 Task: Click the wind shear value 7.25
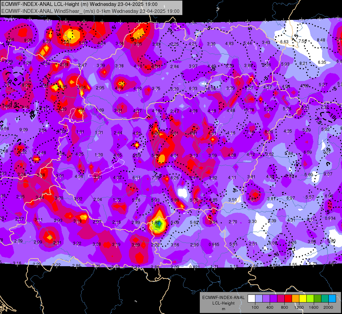coord(174,44)
